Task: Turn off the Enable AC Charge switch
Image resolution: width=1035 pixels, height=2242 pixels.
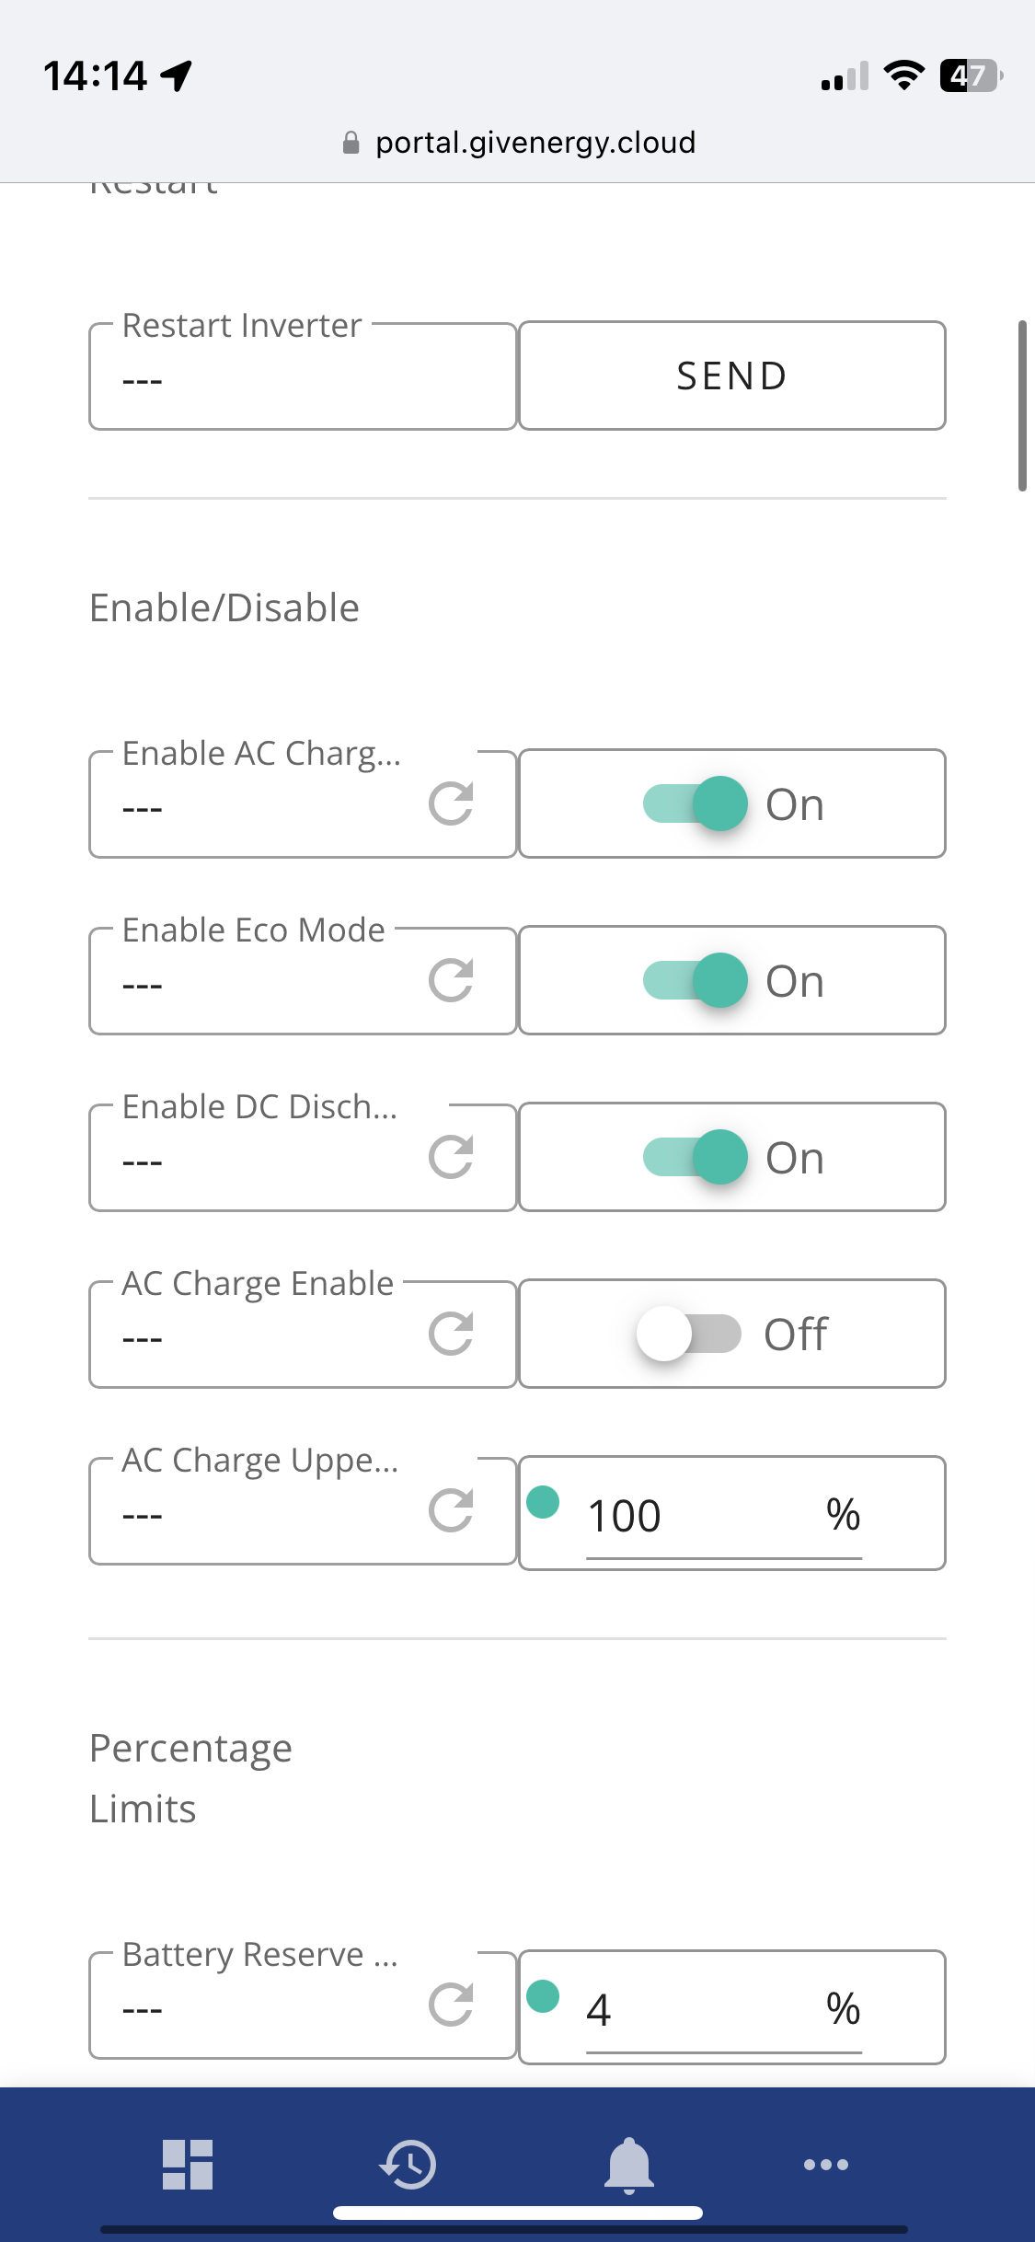Action: (695, 803)
